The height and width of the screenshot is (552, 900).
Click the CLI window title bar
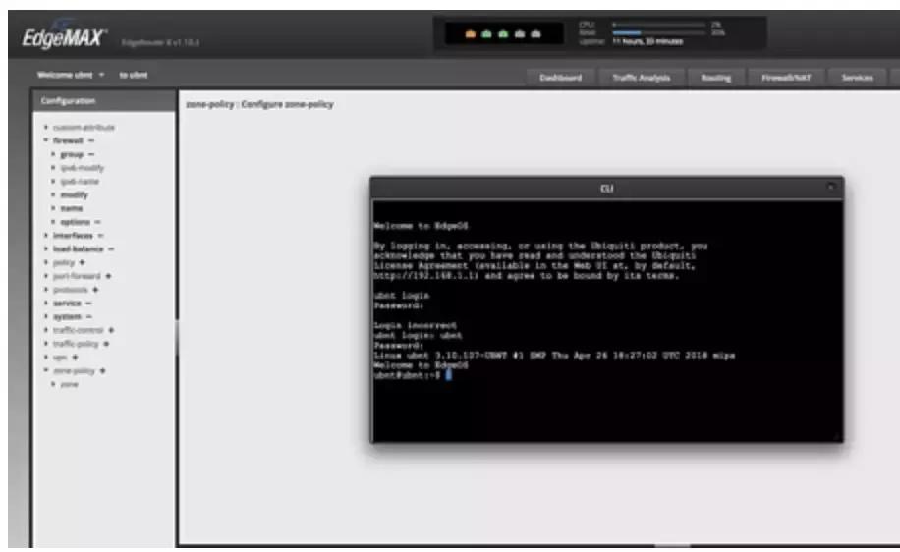tap(606, 189)
